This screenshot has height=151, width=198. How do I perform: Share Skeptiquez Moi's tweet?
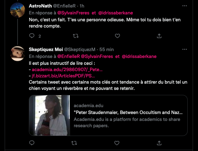pyautogui.click(x=159, y=143)
